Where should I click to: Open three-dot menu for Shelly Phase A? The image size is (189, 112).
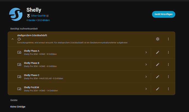168,52
